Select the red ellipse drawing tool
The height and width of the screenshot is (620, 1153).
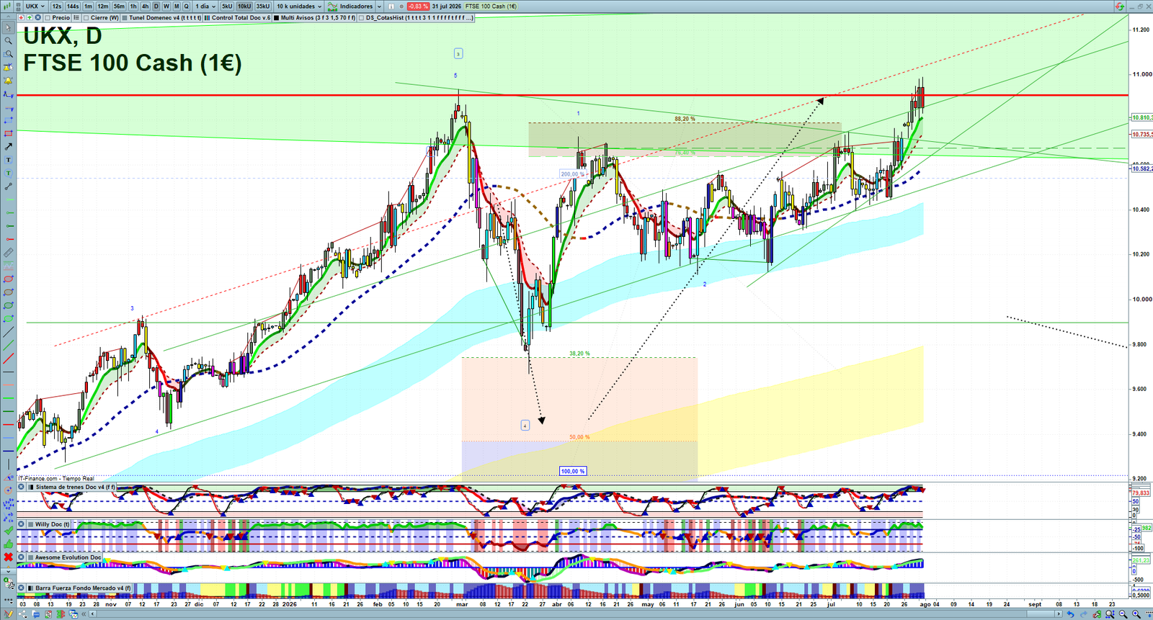[9, 279]
